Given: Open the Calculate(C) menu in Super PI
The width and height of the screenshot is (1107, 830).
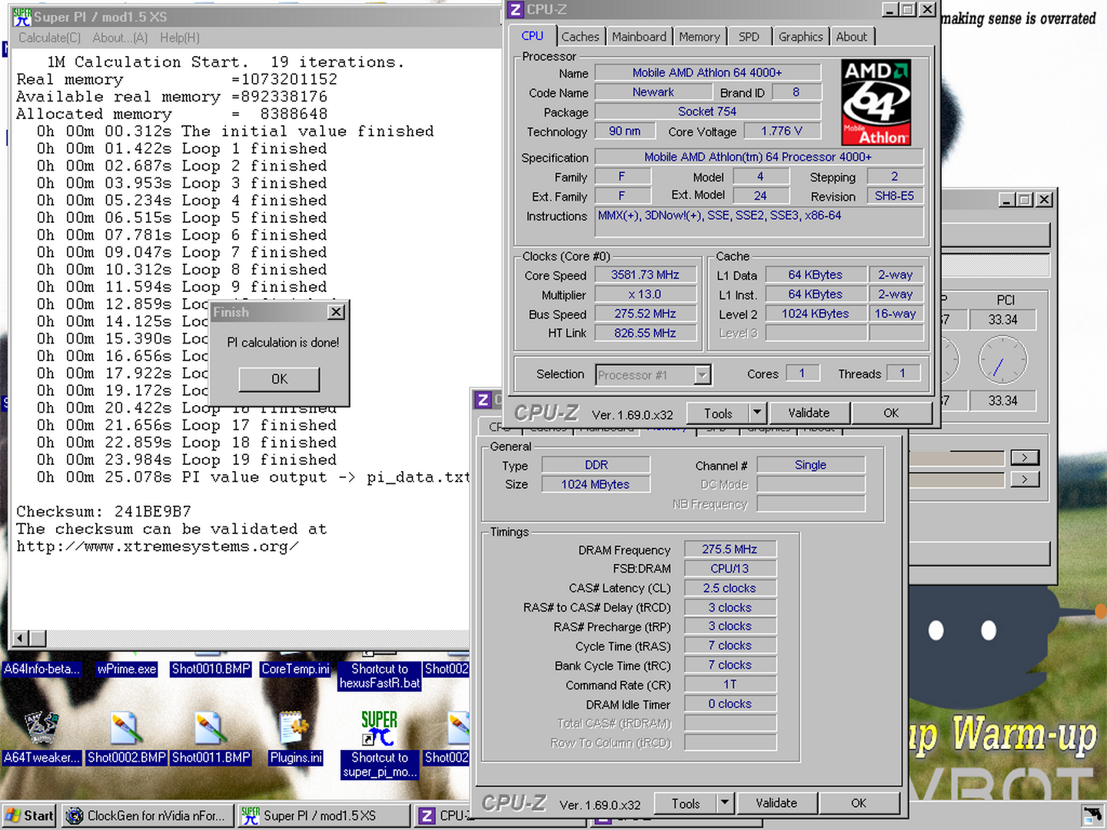Looking at the screenshot, I should click(x=49, y=38).
